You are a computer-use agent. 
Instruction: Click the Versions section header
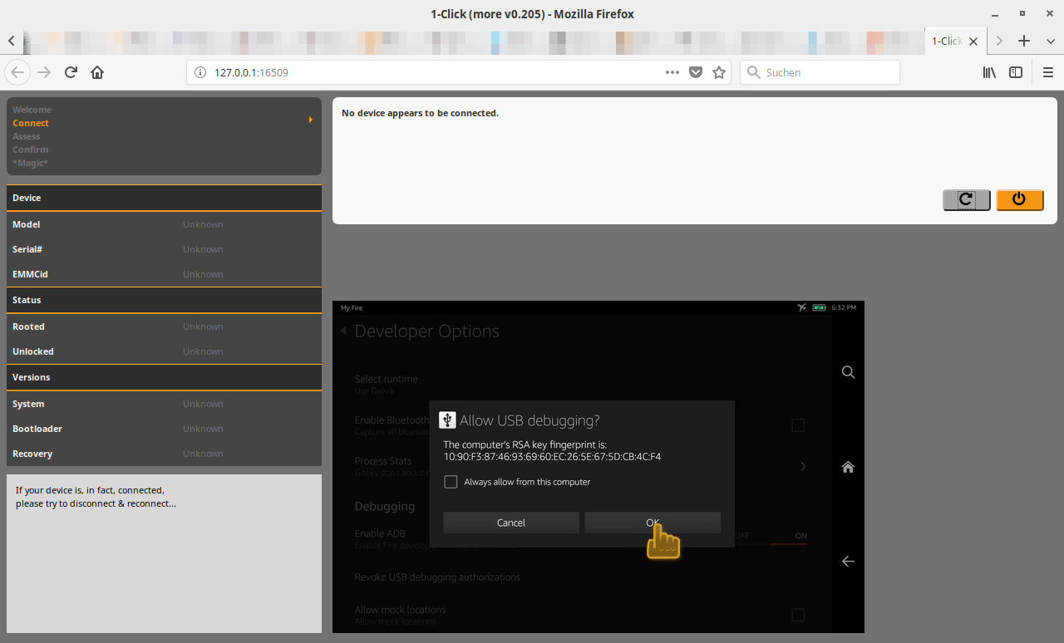[x=164, y=377]
